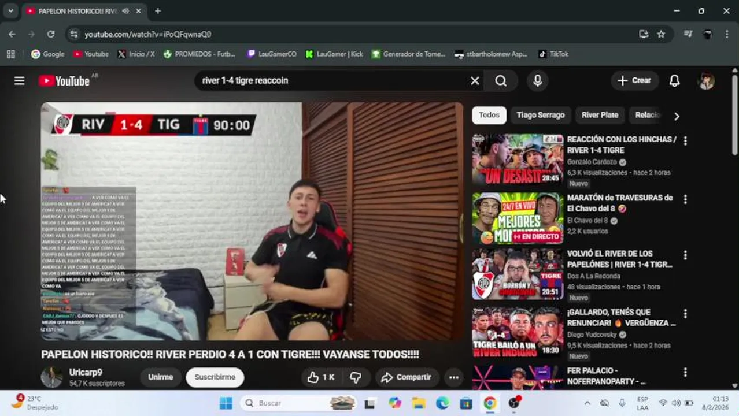Bookmark this page with the star icon
The image size is (739, 416).
pyautogui.click(x=661, y=34)
